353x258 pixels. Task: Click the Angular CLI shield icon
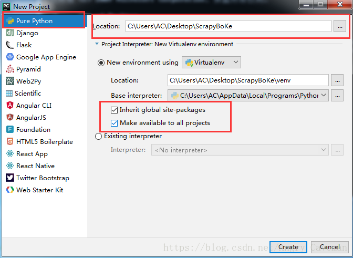point(10,105)
